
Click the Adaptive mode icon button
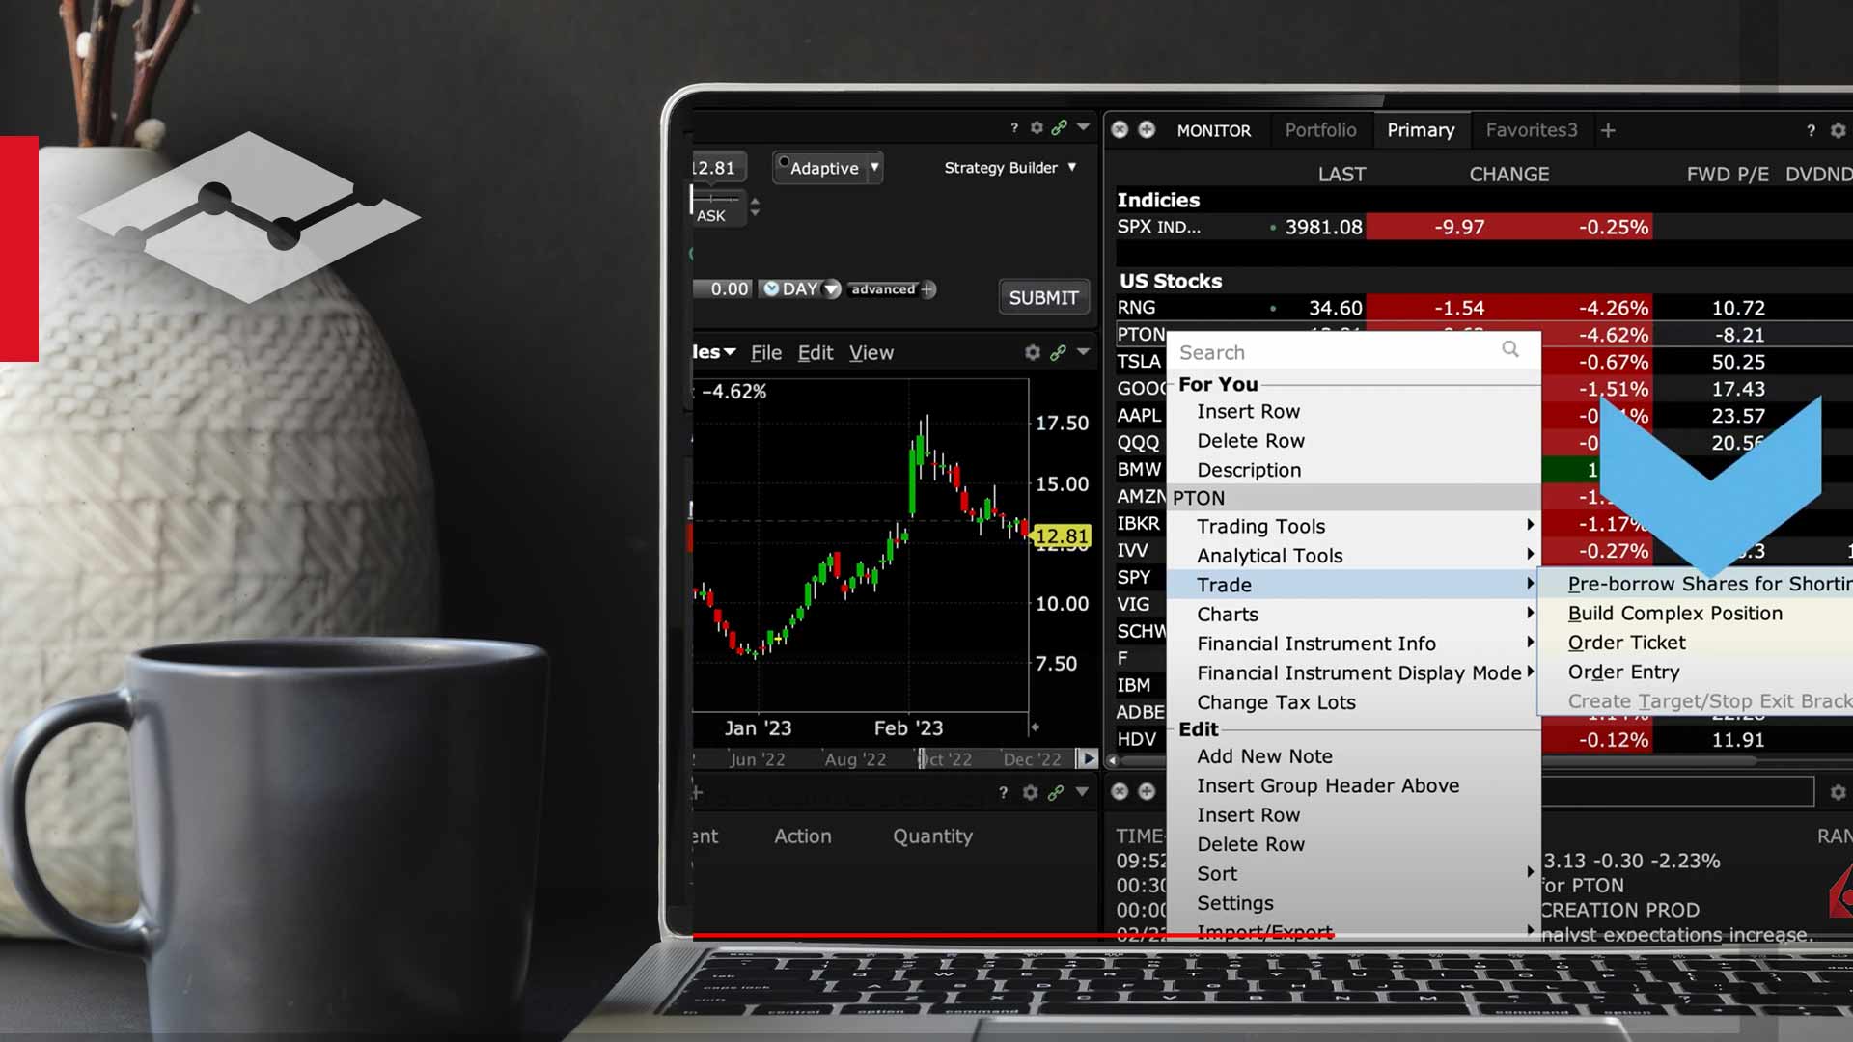click(x=782, y=167)
